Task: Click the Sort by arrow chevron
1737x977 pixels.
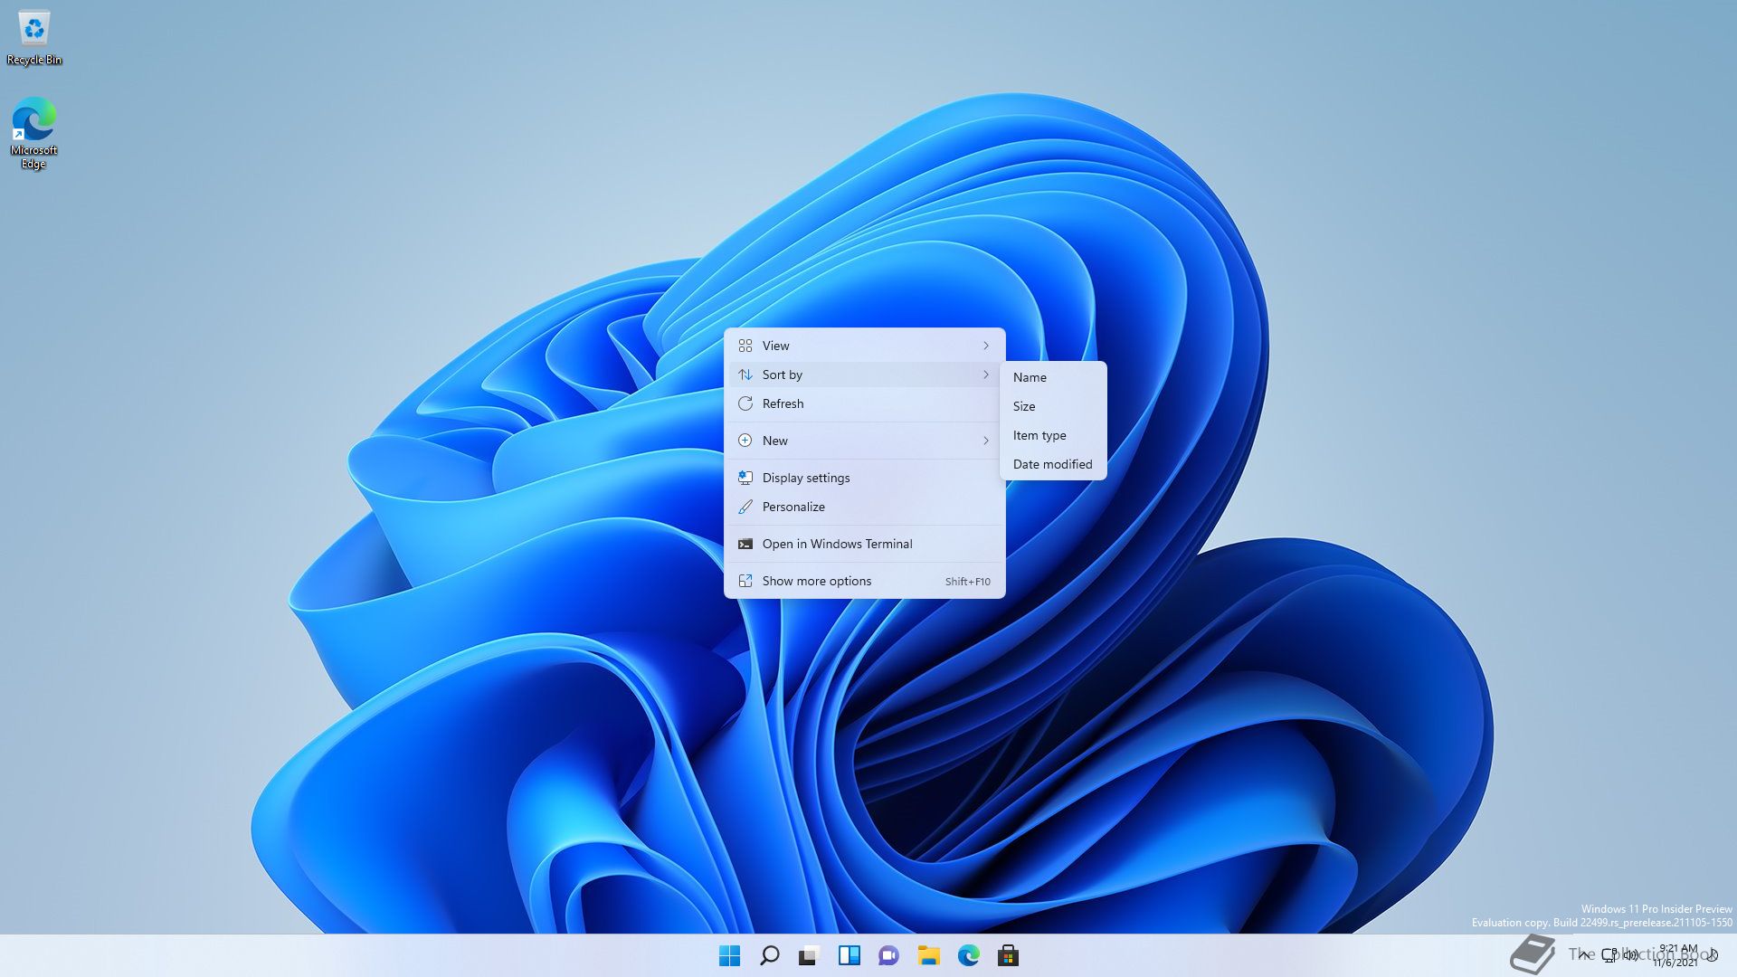Action: click(985, 375)
